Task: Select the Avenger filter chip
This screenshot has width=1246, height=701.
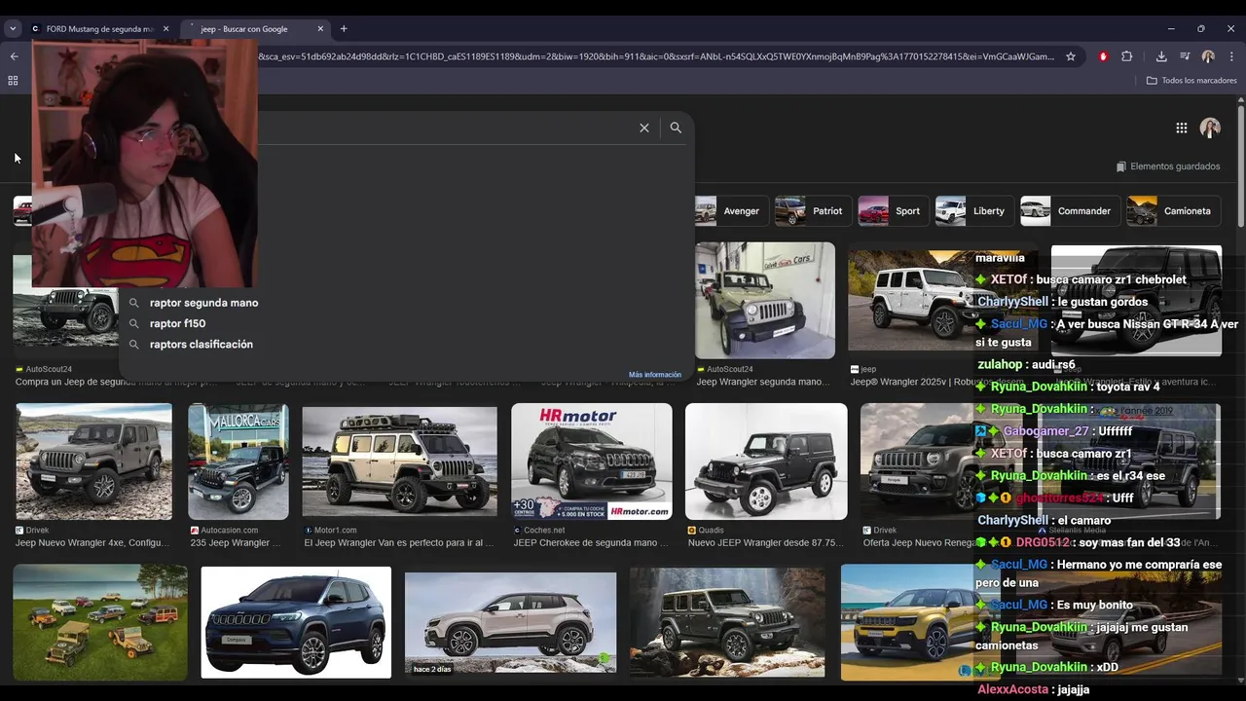Action: pos(729,211)
